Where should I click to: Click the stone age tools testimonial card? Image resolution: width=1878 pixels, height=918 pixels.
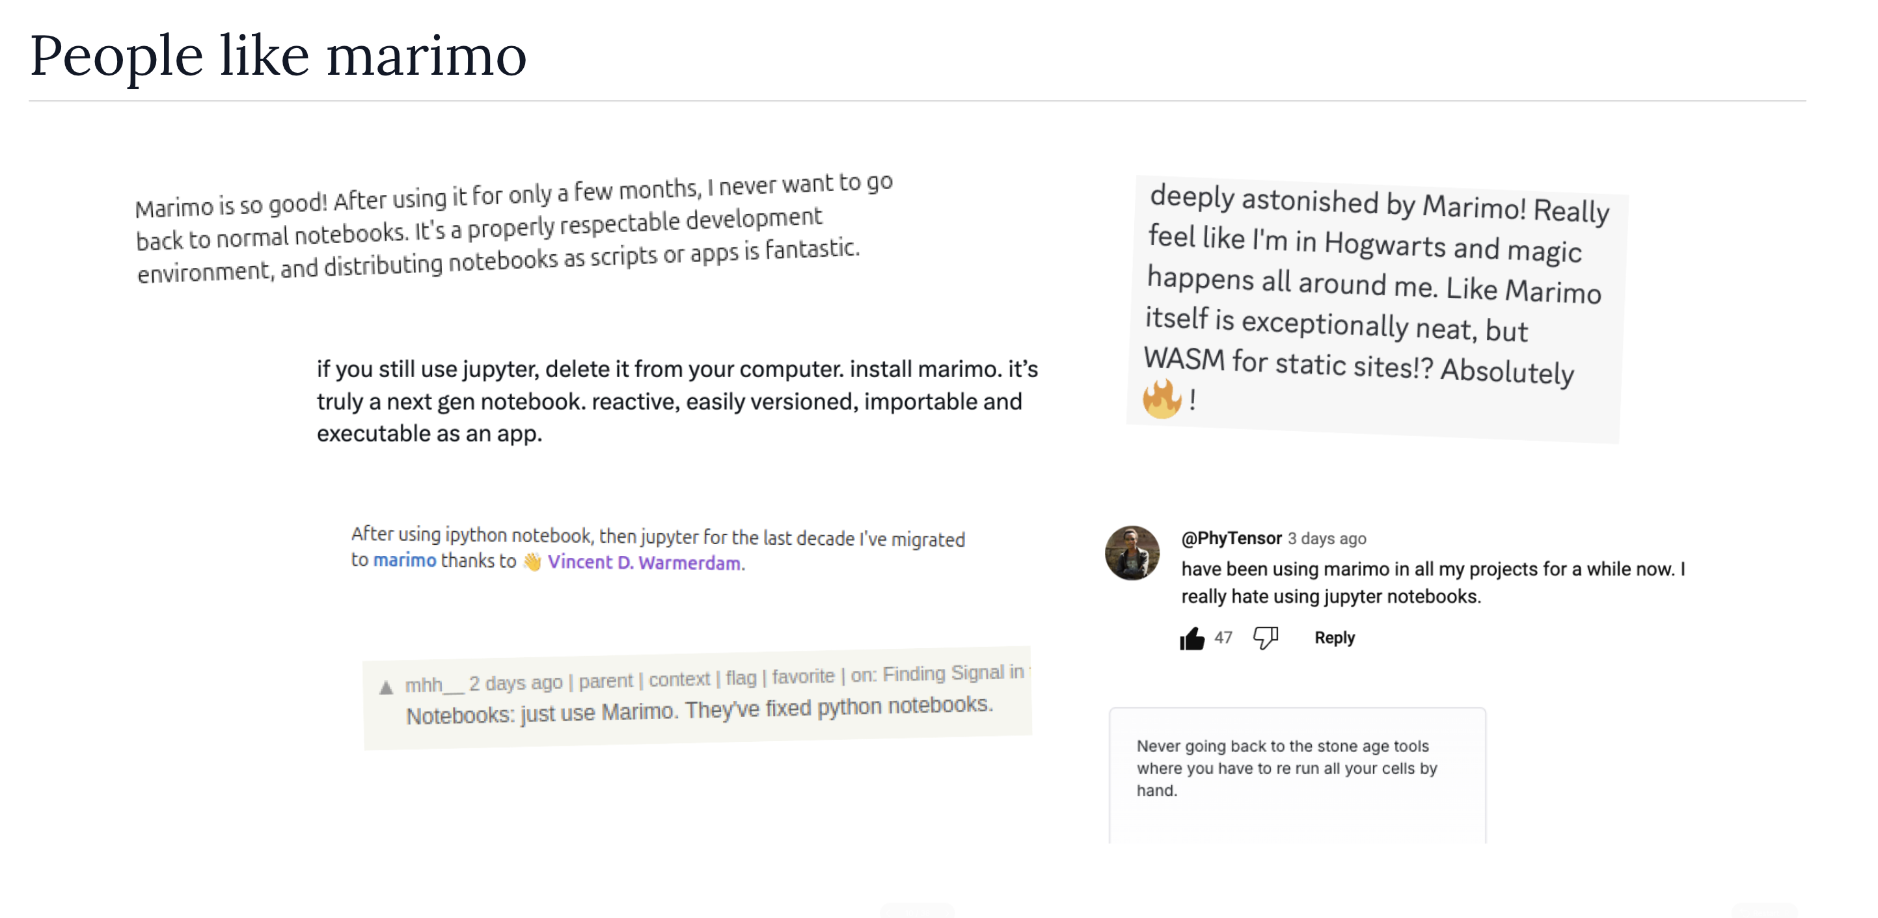[1298, 775]
